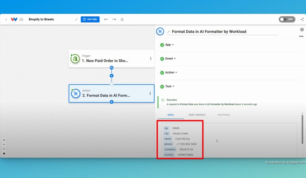Fit canvas to view icon
The image size is (306, 178).
point(4,149)
